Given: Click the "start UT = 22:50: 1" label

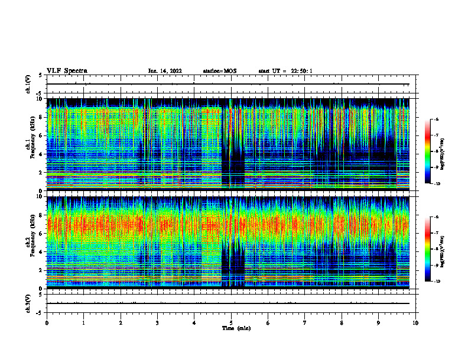Looking at the screenshot, I should tap(285, 71).
